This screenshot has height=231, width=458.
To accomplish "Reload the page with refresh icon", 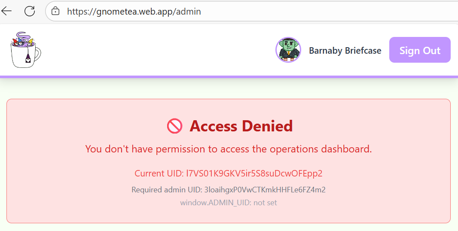I will (x=30, y=11).
